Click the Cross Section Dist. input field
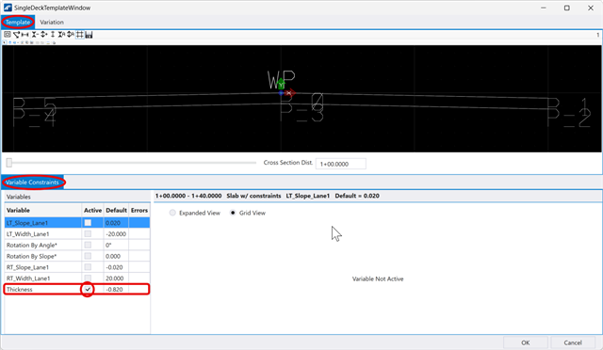603x350 pixels. tap(341, 164)
